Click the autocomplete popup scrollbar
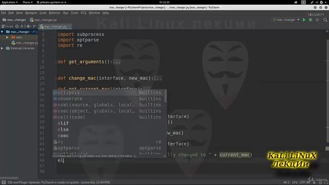Screen dimensions: 329x185 click(166, 96)
